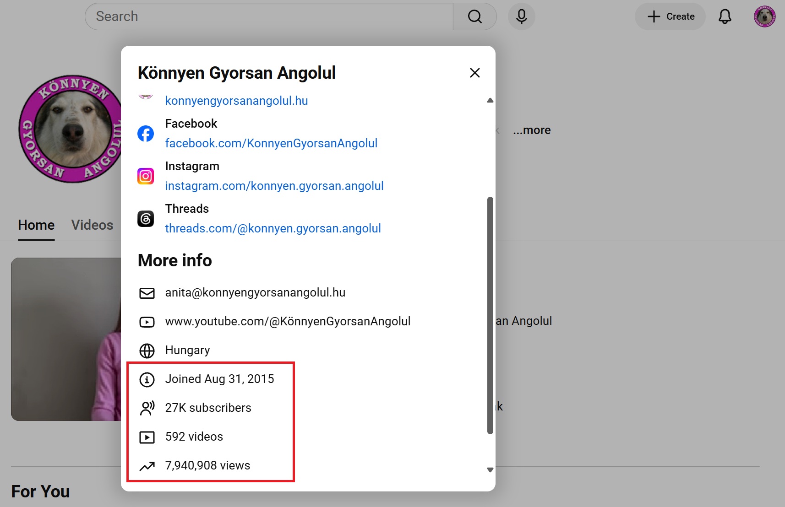Click the subscribers people icon
The height and width of the screenshot is (507, 785).
147,408
